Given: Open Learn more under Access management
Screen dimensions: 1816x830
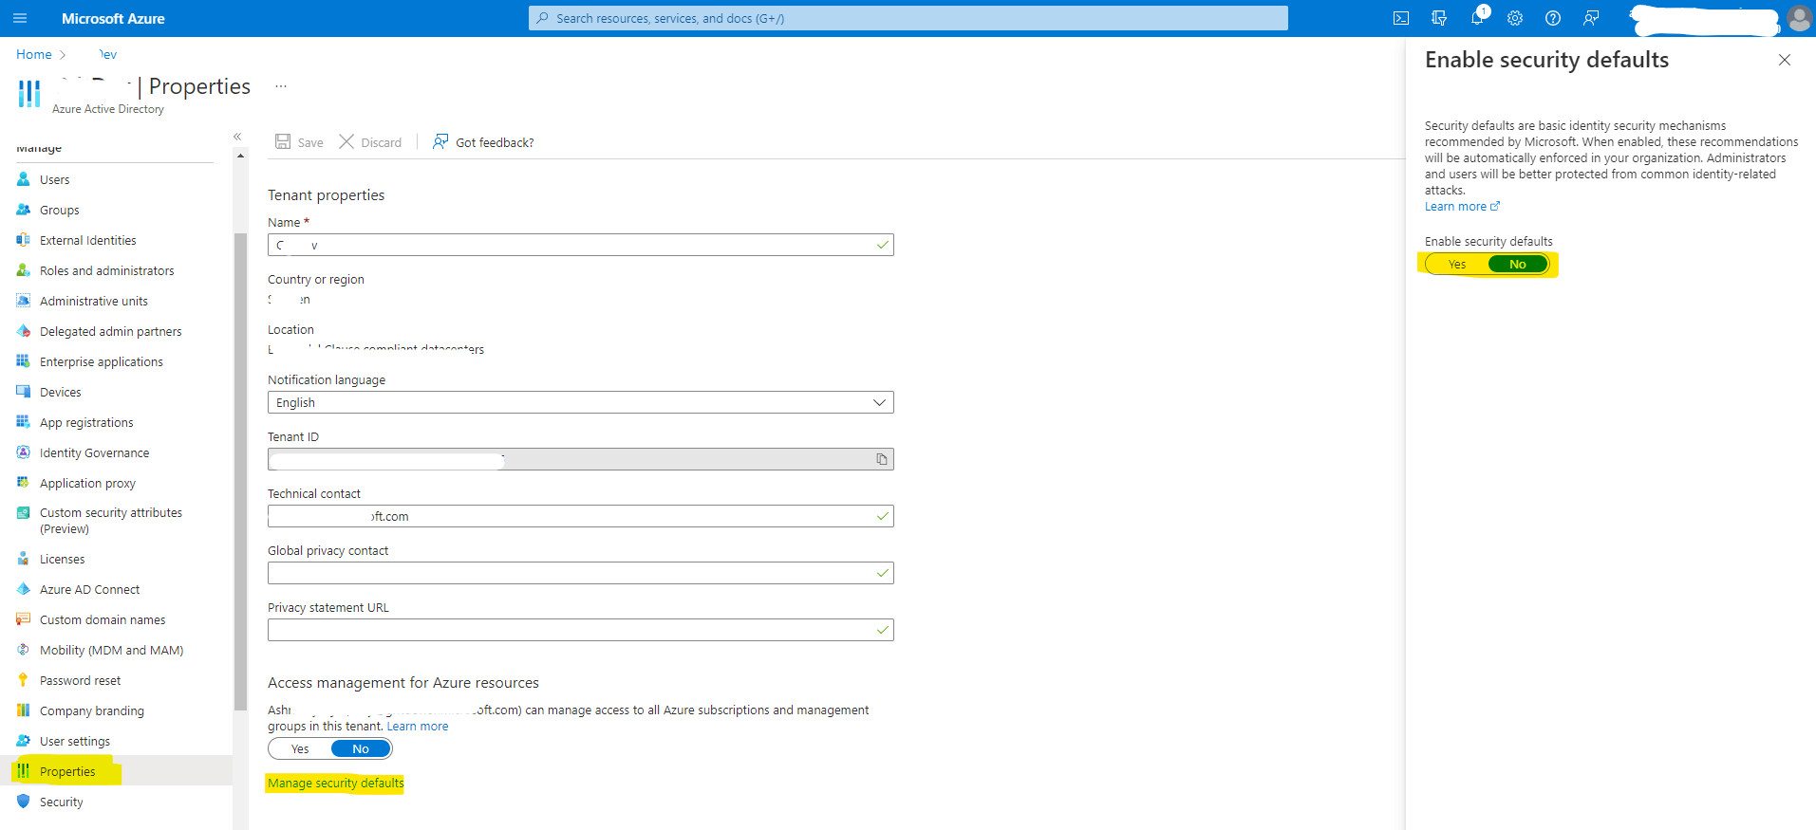Looking at the screenshot, I should (418, 727).
